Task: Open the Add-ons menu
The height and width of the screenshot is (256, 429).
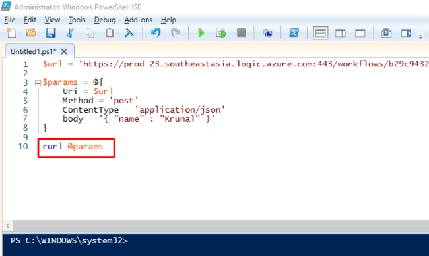Action: coord(138,20)
